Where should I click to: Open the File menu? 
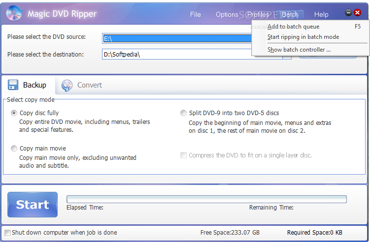pos(196,15)
